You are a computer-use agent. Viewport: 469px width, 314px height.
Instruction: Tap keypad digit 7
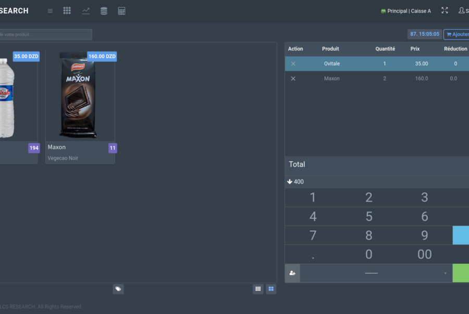(313, 235)
